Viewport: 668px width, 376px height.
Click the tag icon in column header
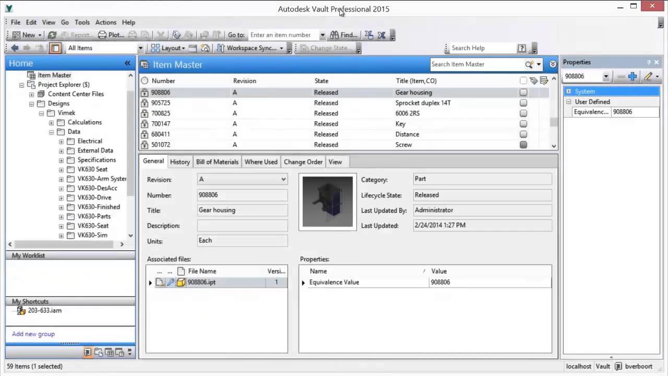533,80
